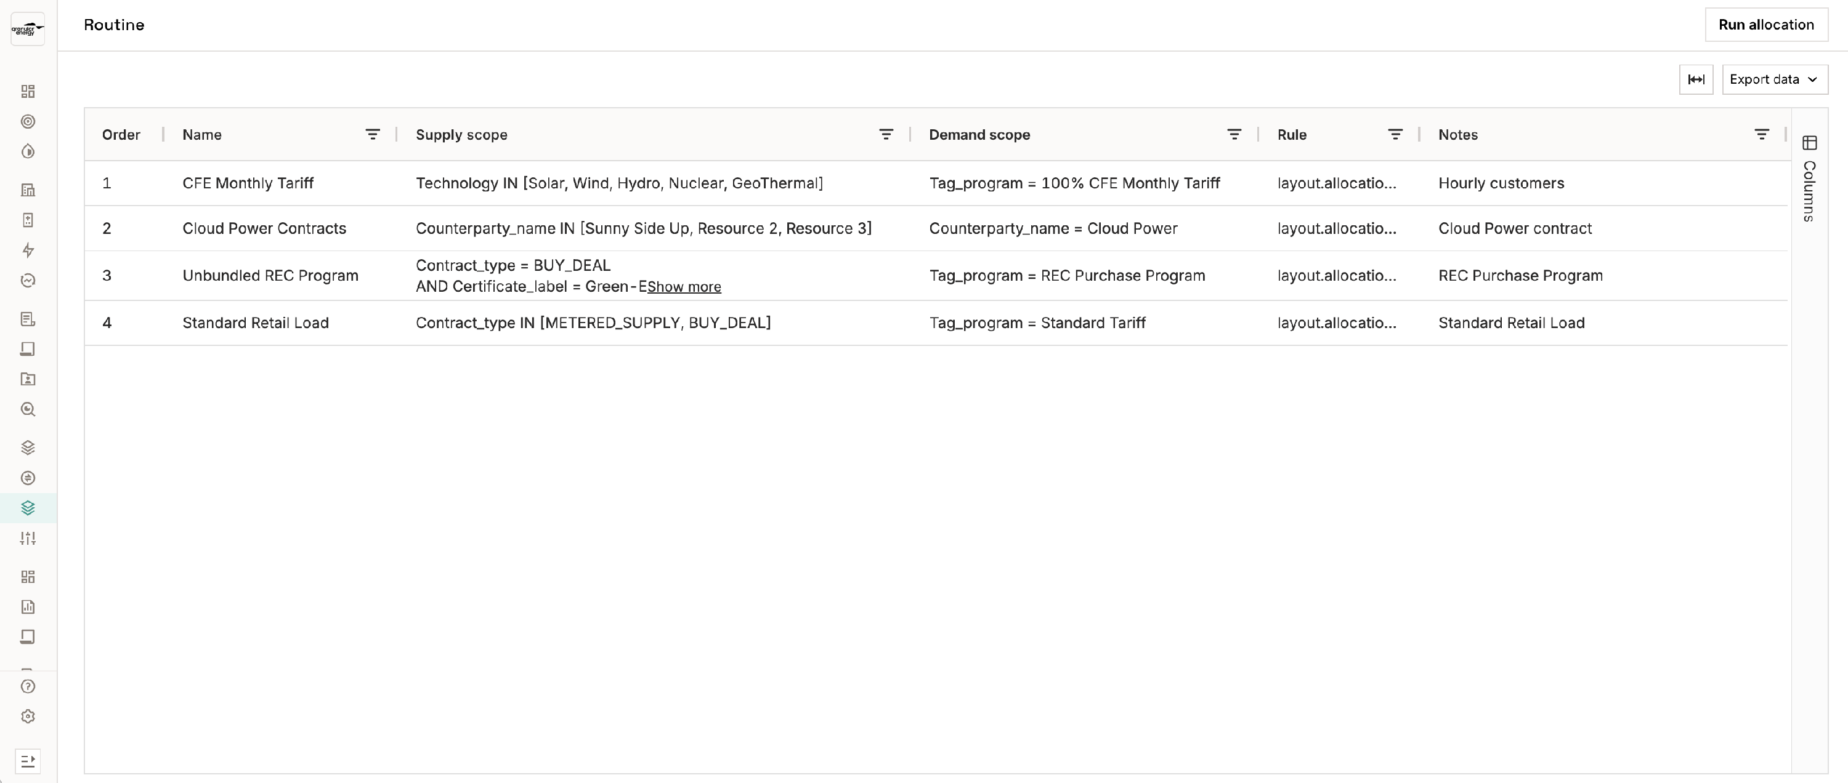Open the Rule column filter menu
Screen dimensions: 1848x783
coord(1395,135)
